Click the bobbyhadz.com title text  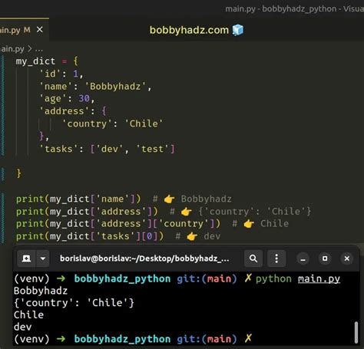(189, 30)
